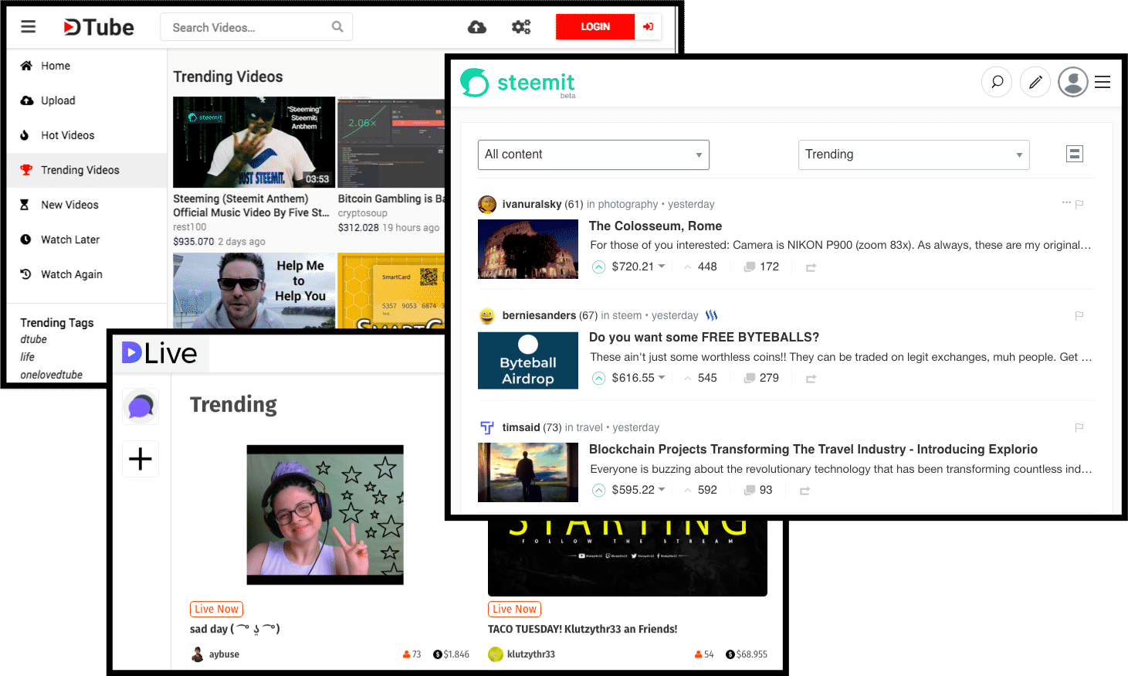Open the Byteball Airdrop post thumbnail
The image size is (1128, 676).
(x=528, y=361)
